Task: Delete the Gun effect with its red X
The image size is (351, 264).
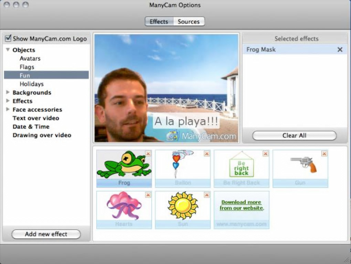Action: pyautogui.click(x=324, y=154)
